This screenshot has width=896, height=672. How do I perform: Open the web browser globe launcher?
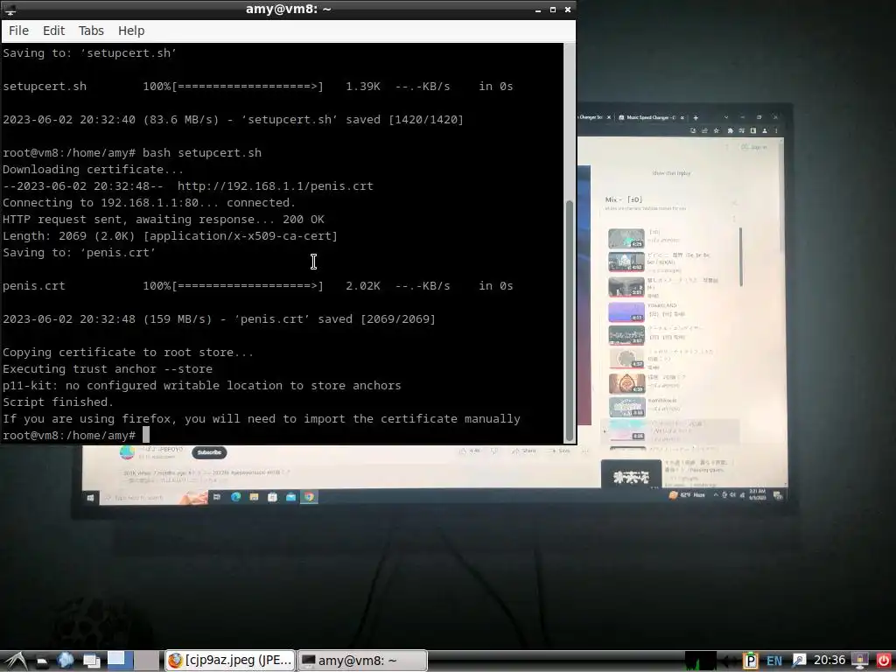coord(65,661)
